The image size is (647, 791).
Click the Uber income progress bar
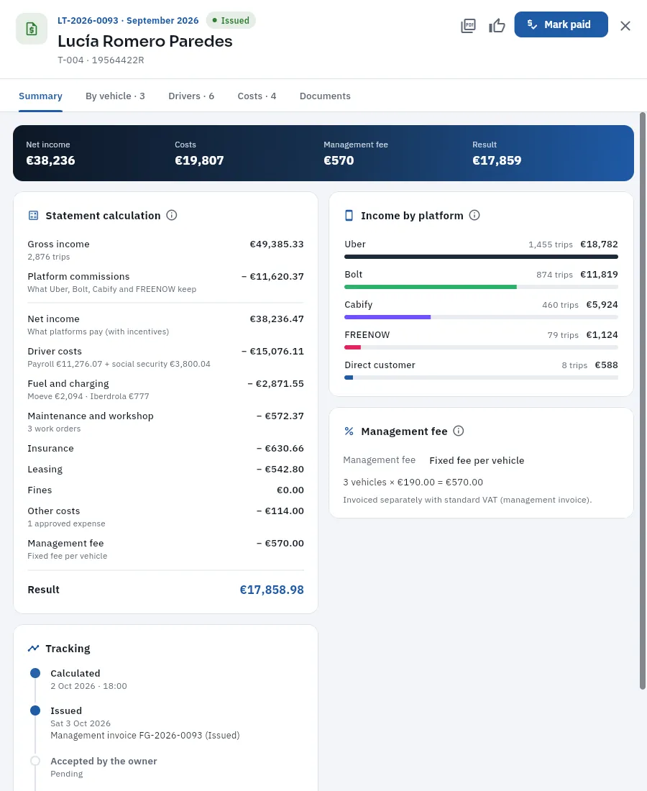click(x=481, y=257)
